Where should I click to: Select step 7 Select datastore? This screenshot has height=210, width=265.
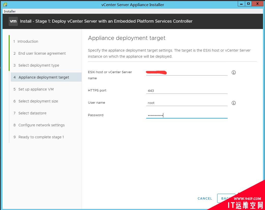[30, 113]
